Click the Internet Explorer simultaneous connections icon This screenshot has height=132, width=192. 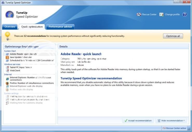click(7, 79)
